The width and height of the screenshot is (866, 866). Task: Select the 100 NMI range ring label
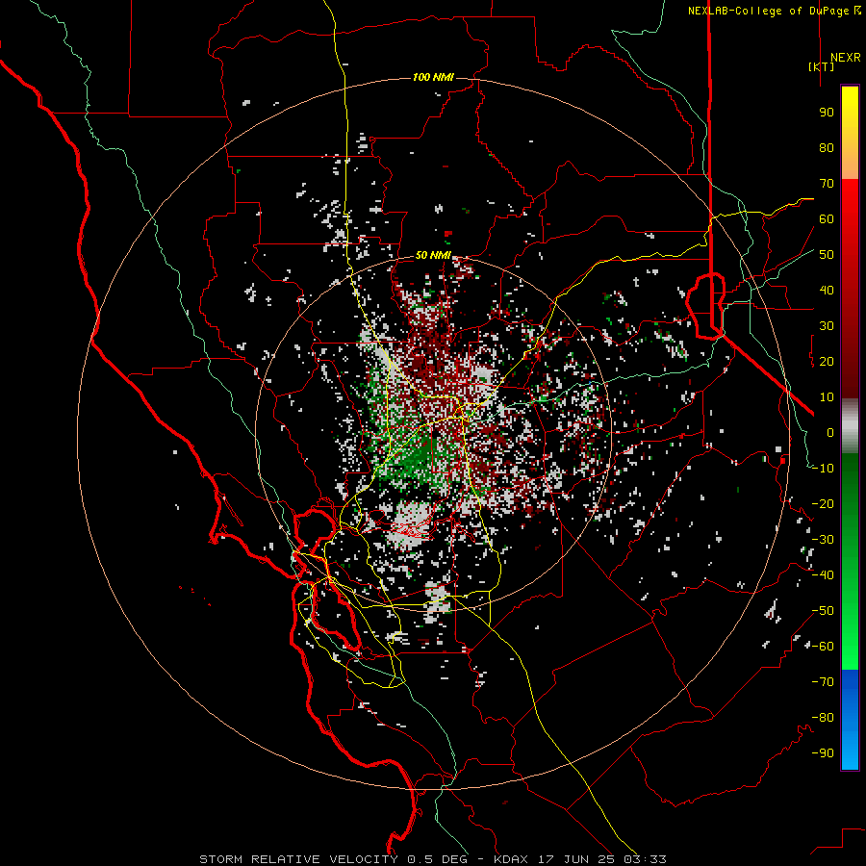(x=433, y=77)
